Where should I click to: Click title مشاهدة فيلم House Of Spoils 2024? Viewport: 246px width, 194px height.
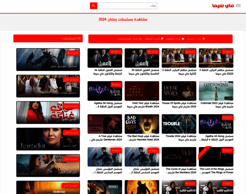click(179, 105)
